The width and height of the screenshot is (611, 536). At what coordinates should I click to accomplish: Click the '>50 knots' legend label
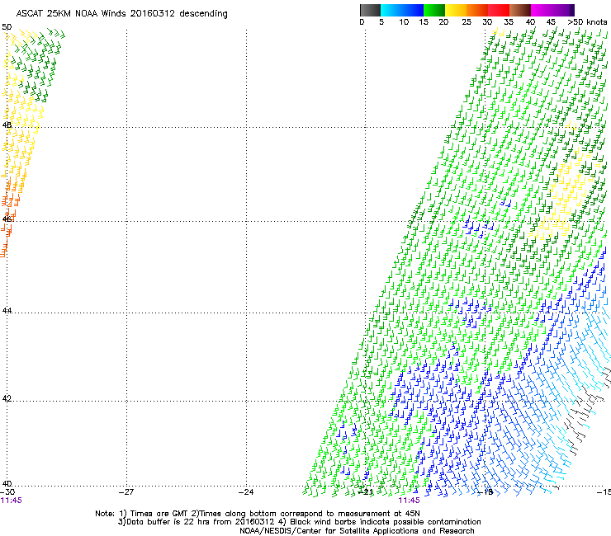point(587,22)
